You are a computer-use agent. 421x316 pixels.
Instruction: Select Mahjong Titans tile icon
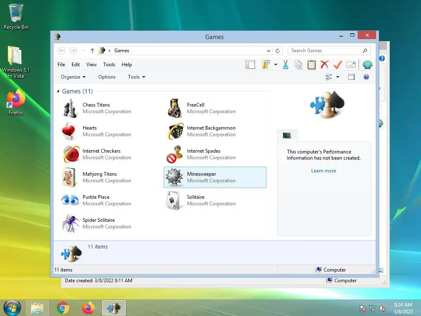[69, 177]
